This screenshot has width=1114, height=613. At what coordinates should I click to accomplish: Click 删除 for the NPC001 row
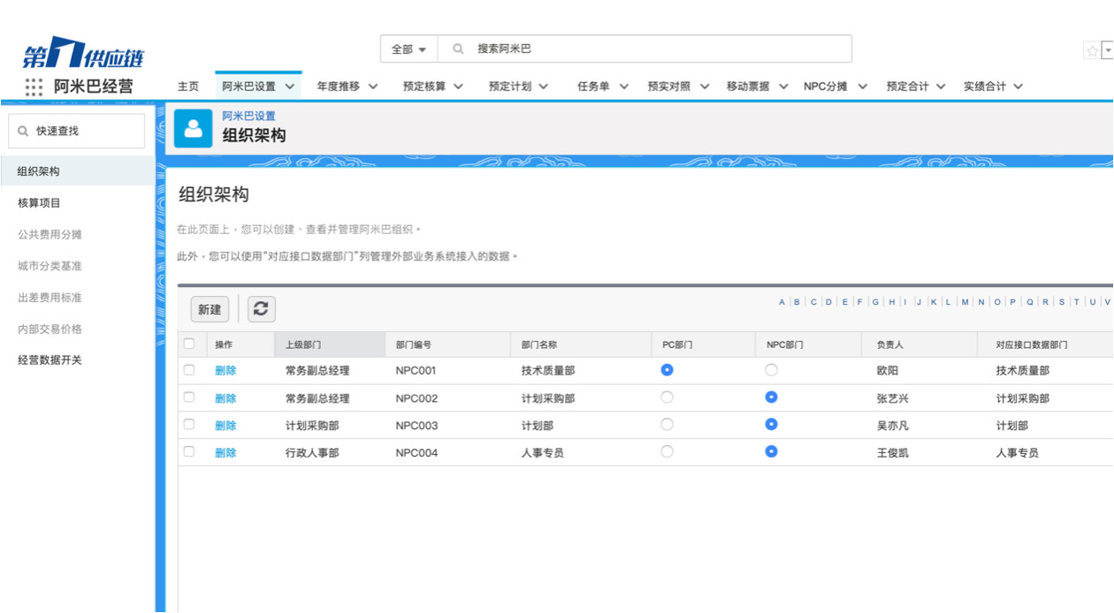(x=225, y=371)
